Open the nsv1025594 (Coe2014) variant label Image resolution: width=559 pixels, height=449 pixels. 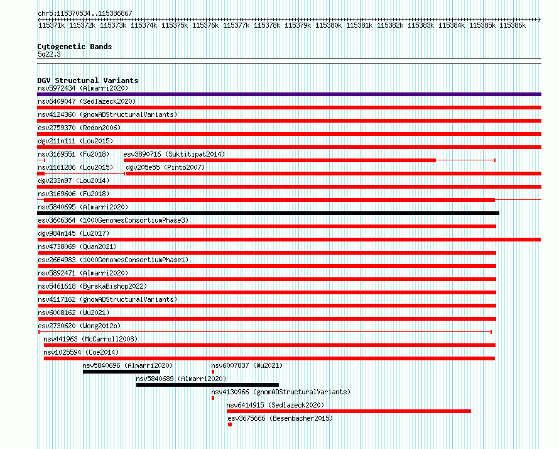click(x=81, y=352)
